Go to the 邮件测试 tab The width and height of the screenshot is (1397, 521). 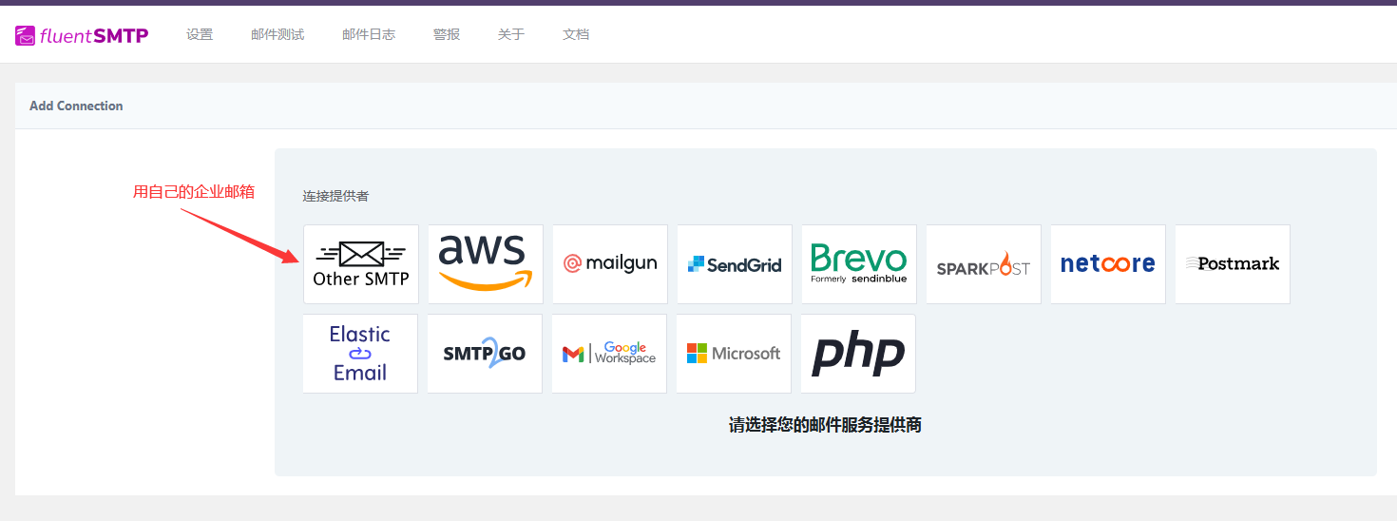(277, 34)
